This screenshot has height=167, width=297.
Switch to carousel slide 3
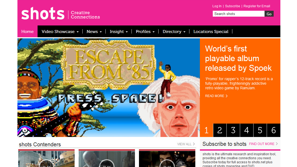point(233,130)
